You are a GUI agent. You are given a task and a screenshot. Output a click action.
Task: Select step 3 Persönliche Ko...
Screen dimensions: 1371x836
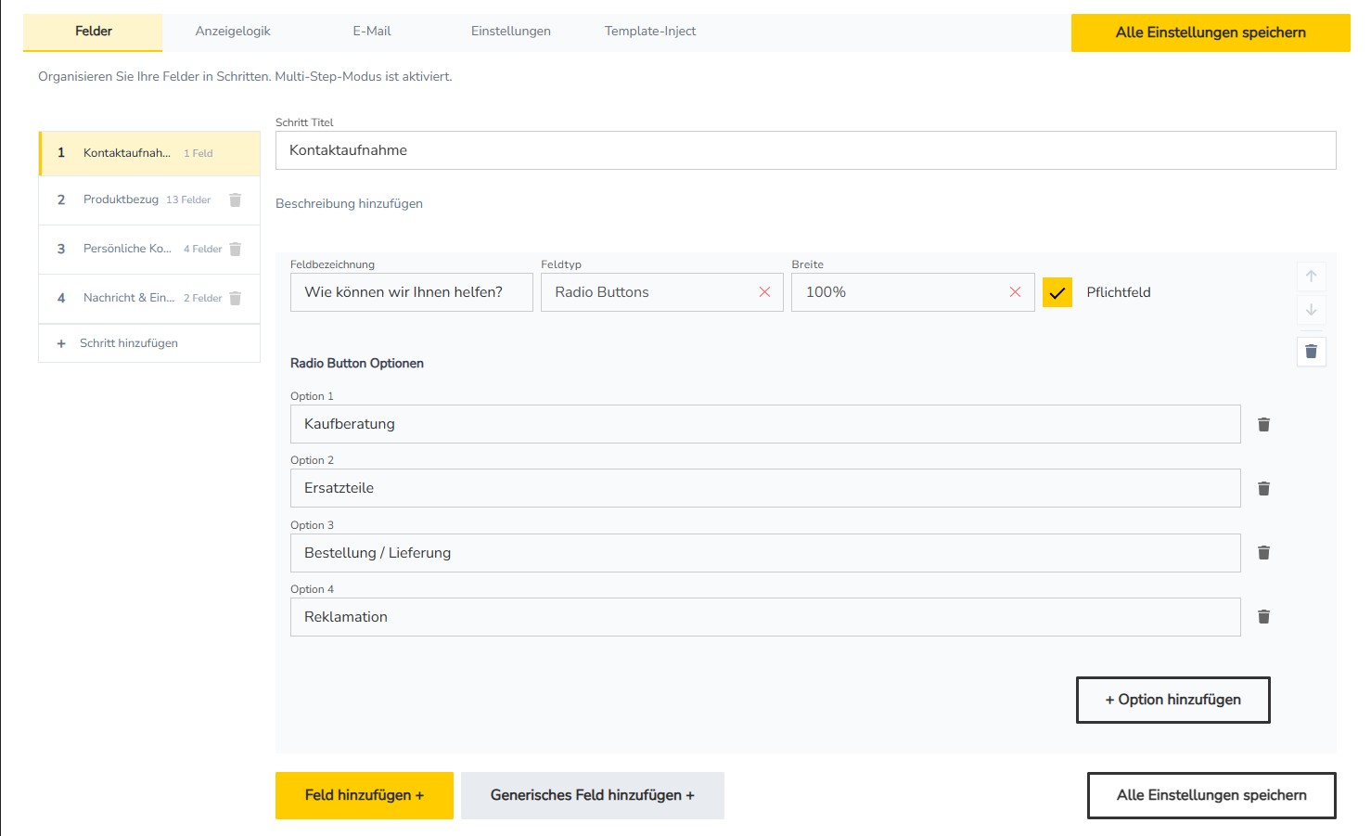[149, 249]
